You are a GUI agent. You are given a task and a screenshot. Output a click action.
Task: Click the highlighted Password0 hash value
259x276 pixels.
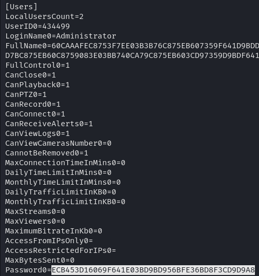coord(153,270)
